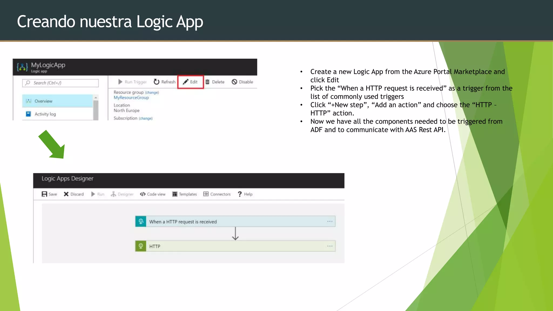Click the sidebar scrollbar up arrow
Viewport: 553px width, 311px height.
click(x=96, y=97)
